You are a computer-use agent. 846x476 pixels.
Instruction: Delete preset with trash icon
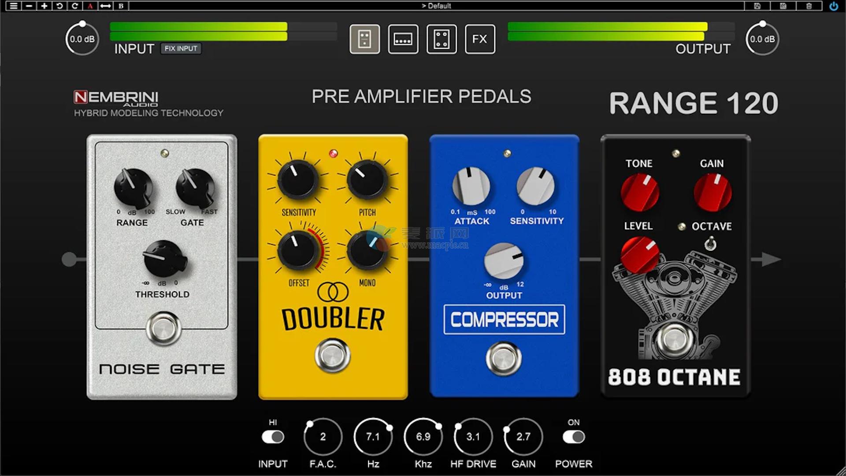(x=809, y=6)
